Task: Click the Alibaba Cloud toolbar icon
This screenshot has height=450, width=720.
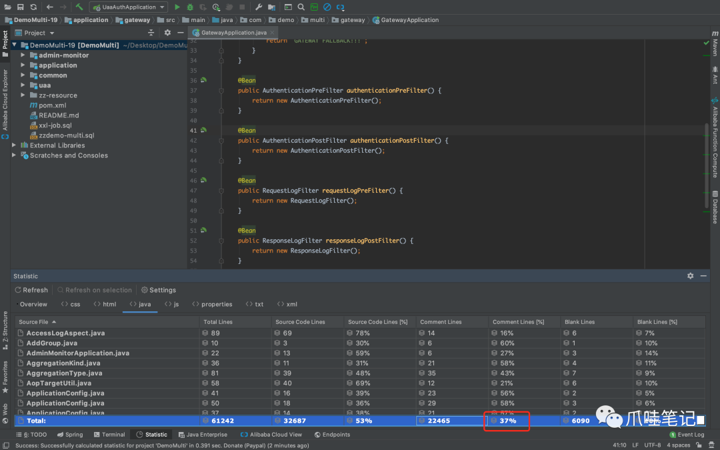Action: pos(340,7)
